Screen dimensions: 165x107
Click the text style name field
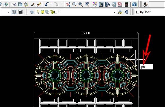click(x=157, y=4)
